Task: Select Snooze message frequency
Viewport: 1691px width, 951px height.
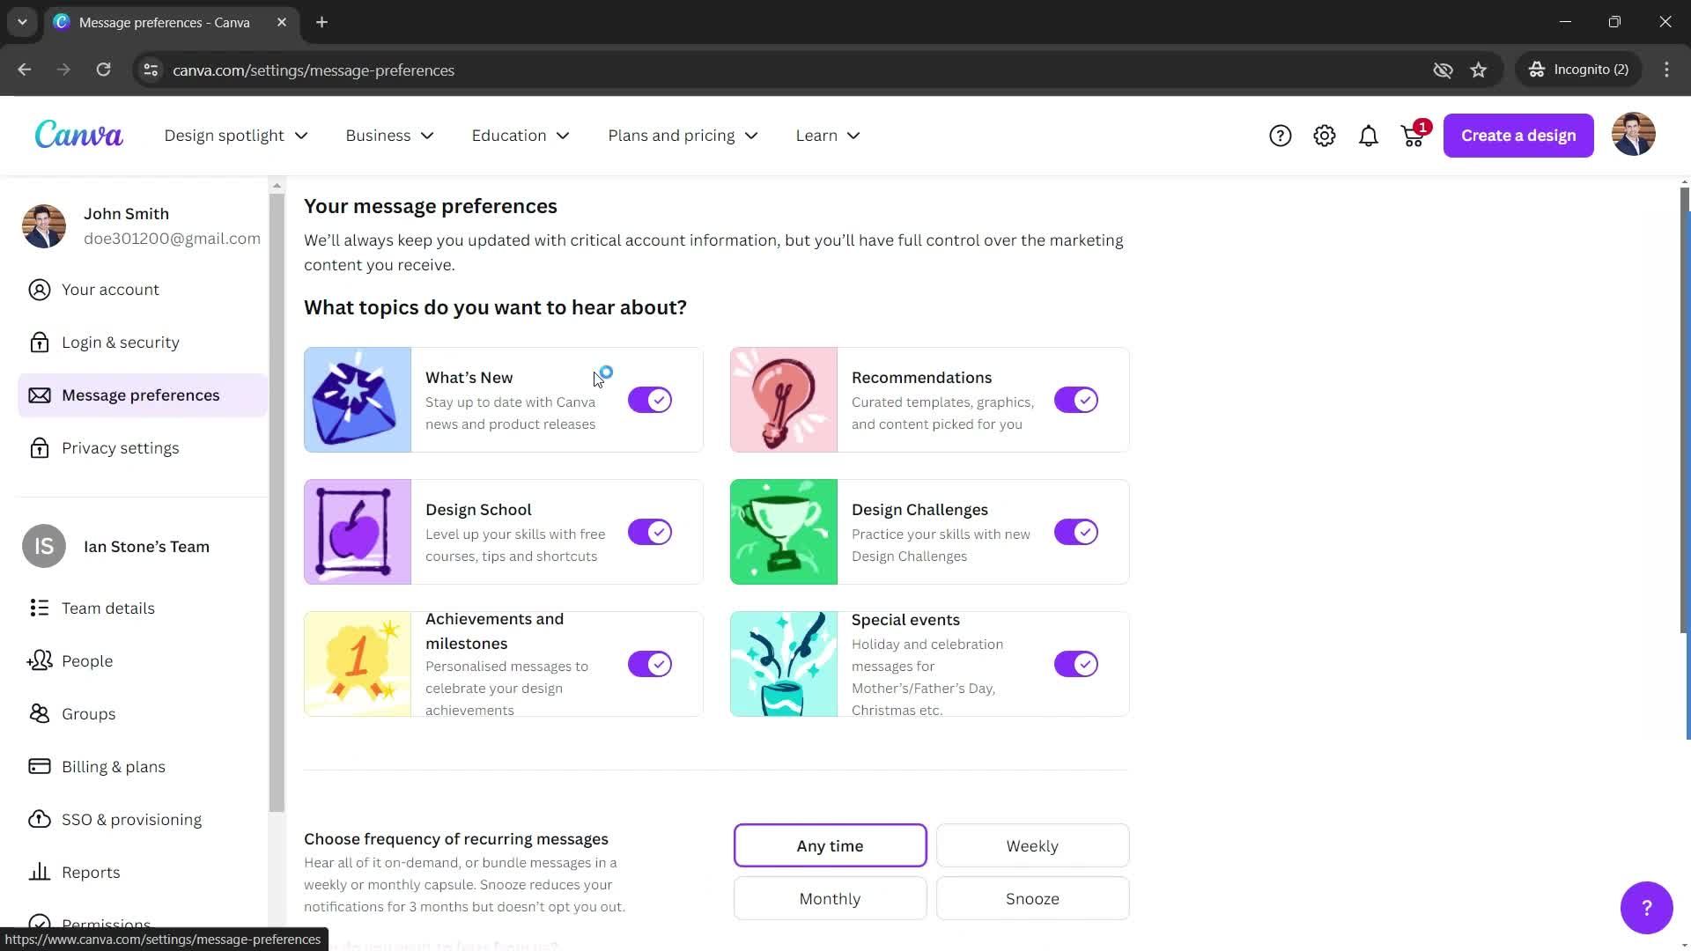Action: 1032,897
